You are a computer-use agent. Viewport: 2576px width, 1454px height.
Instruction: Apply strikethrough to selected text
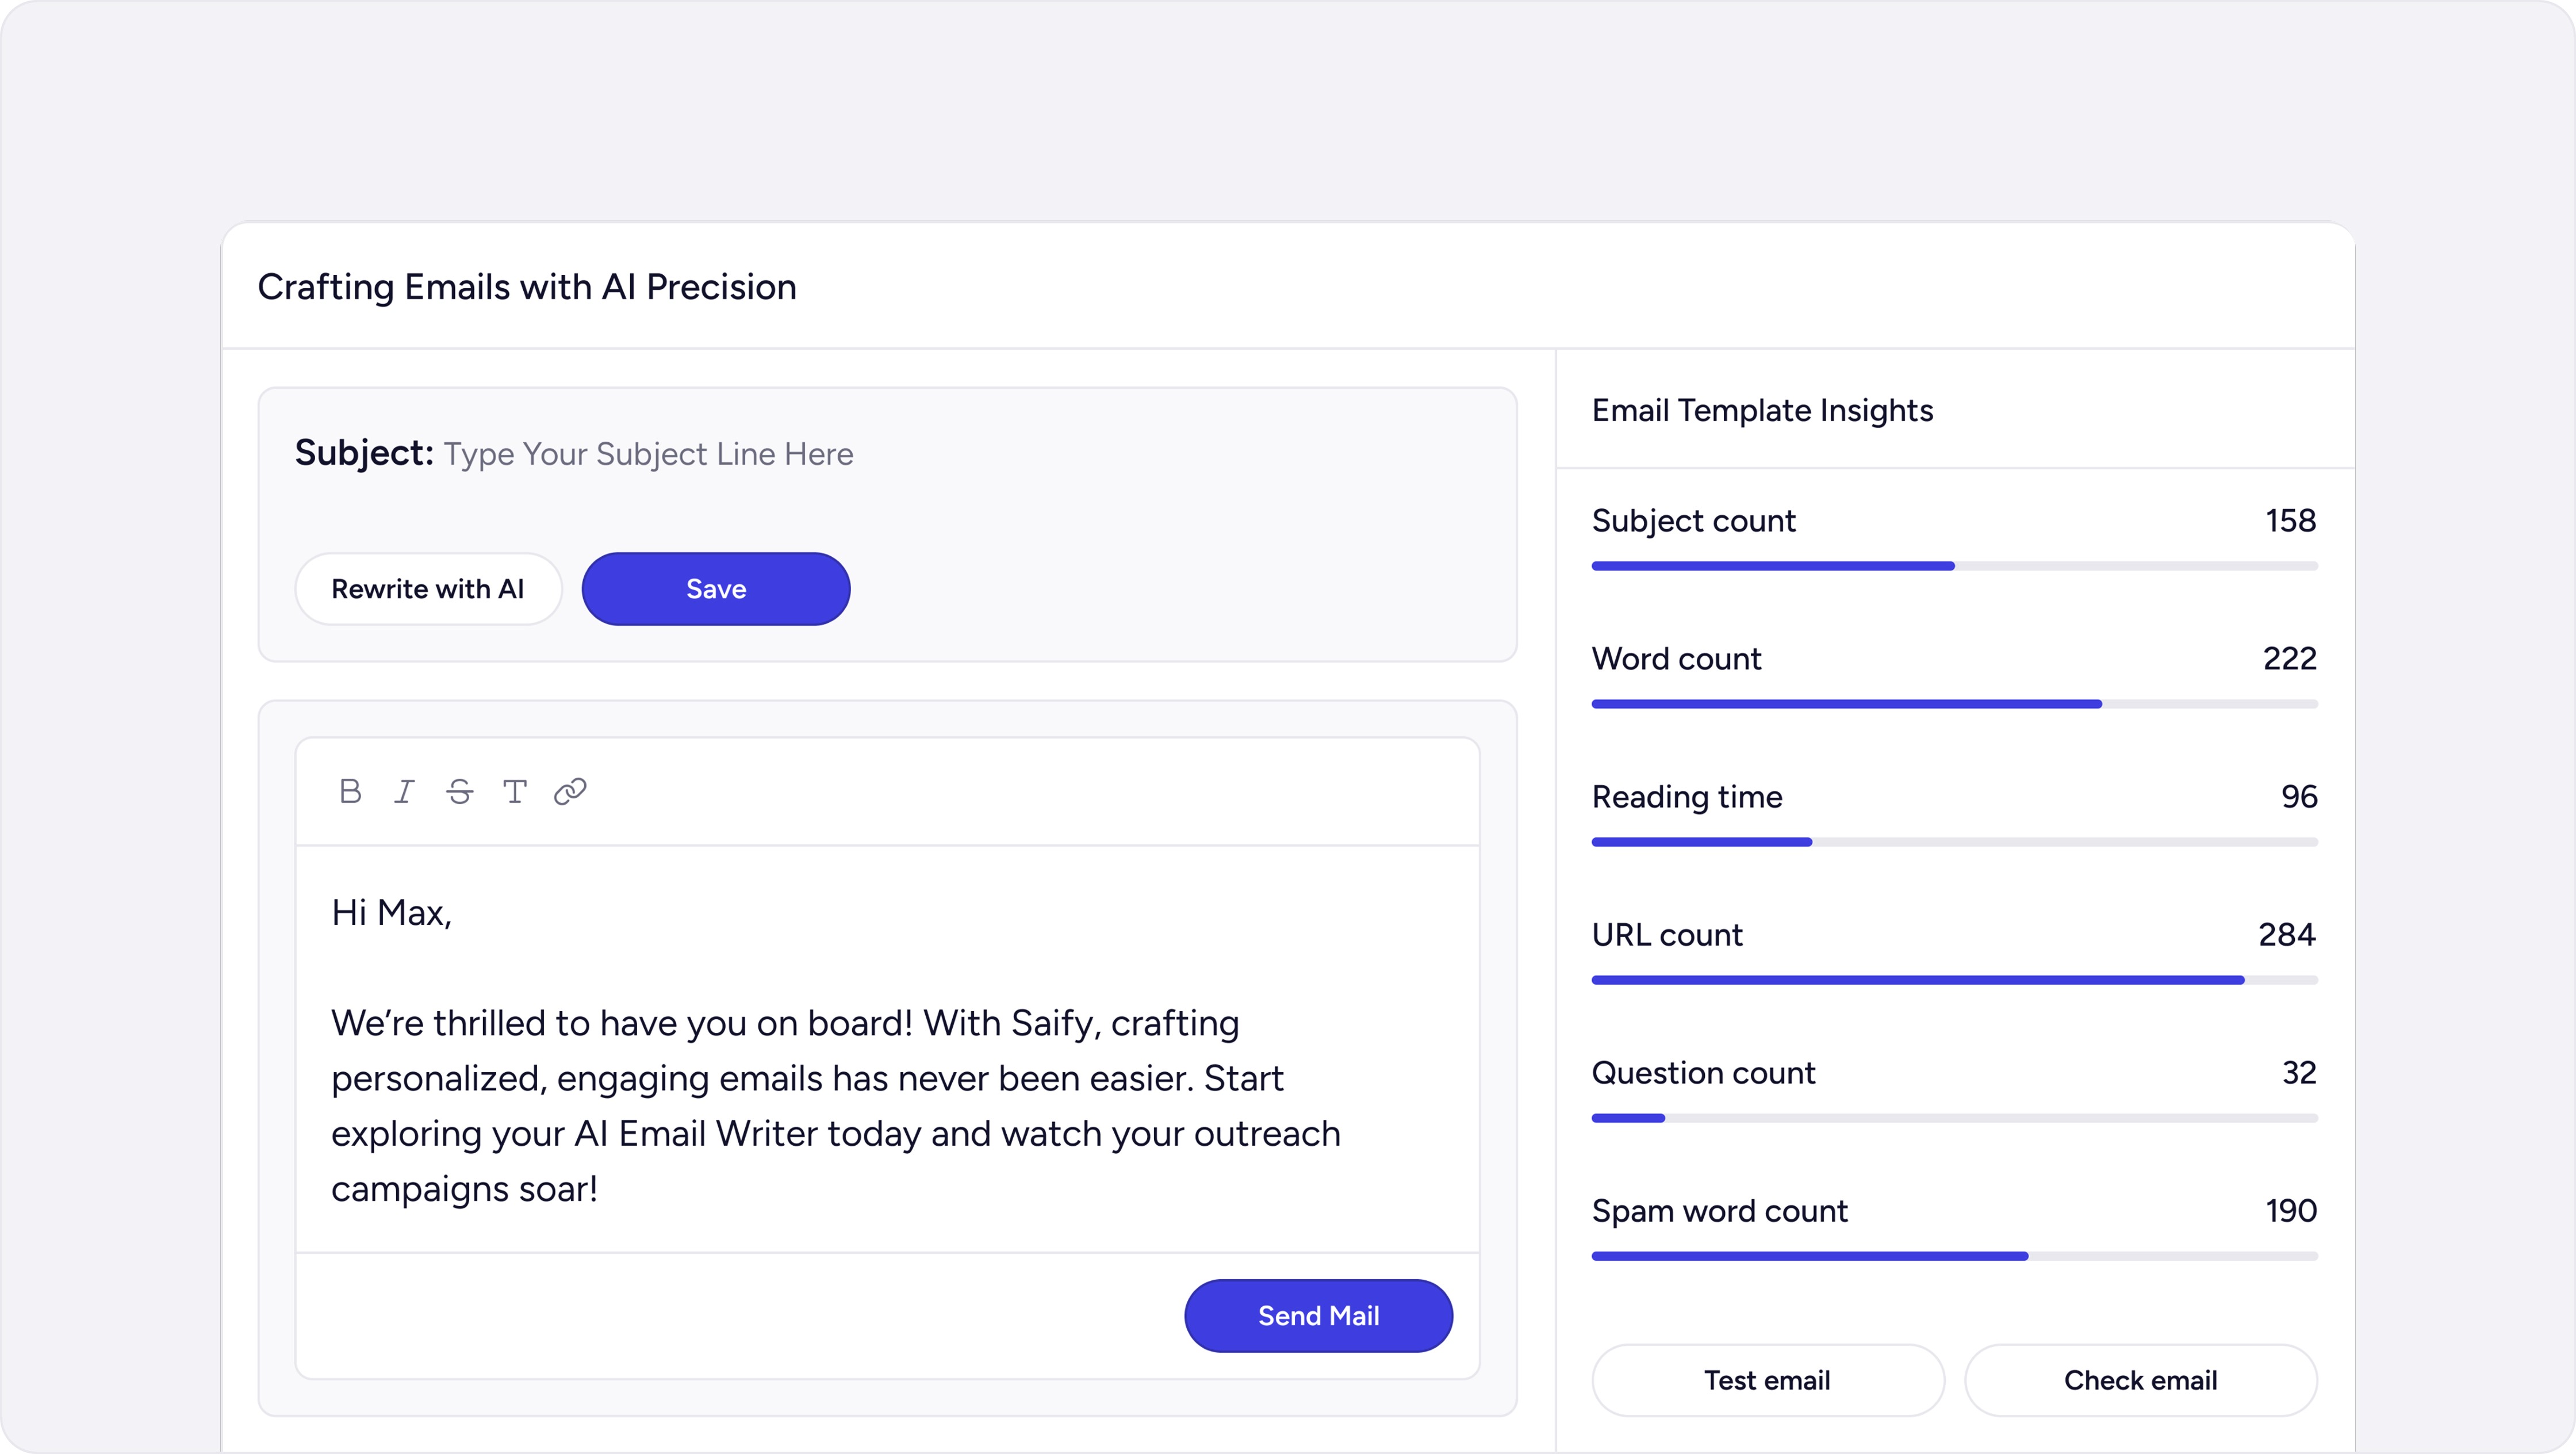pos(459,792)
